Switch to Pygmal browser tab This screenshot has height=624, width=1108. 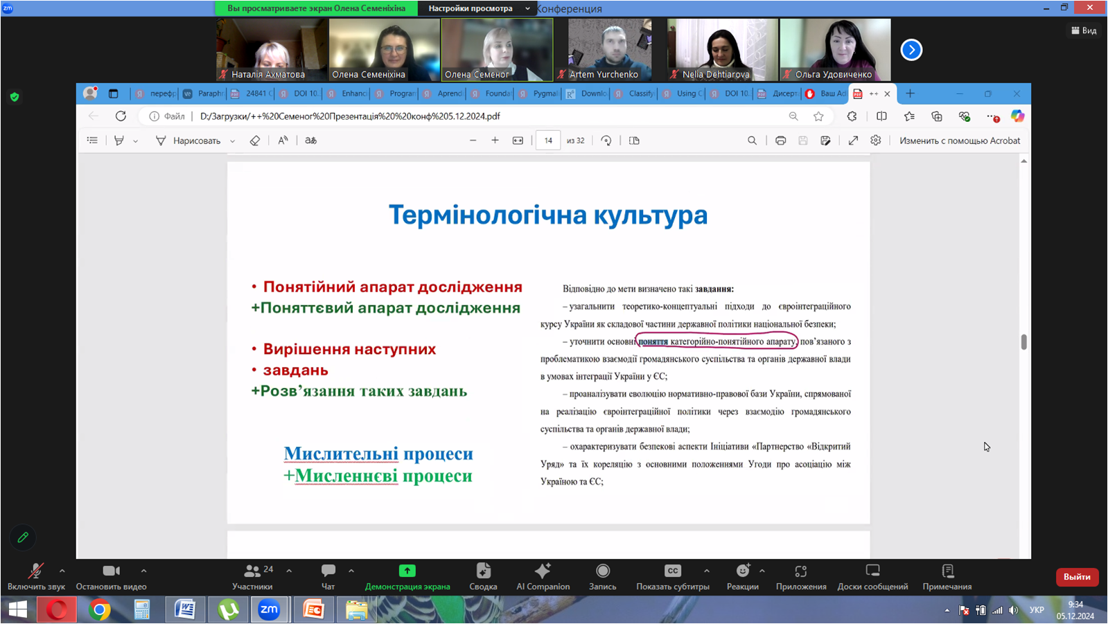(x=538, y=93)
